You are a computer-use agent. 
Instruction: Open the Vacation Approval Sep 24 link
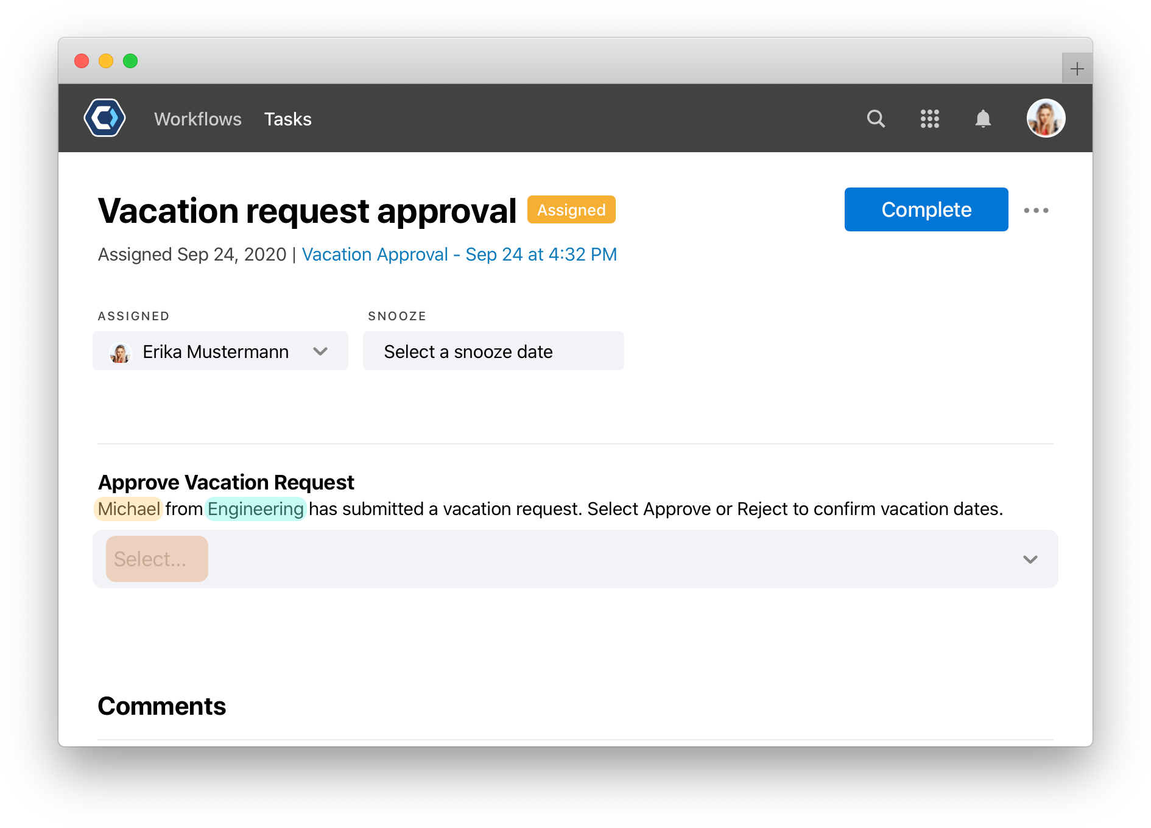tap(459, 254)
